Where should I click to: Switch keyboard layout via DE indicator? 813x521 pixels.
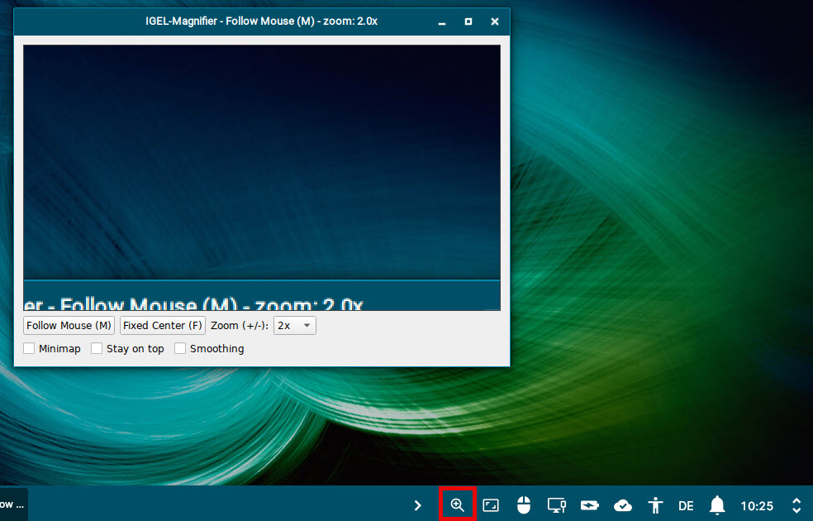click(686, 506)
